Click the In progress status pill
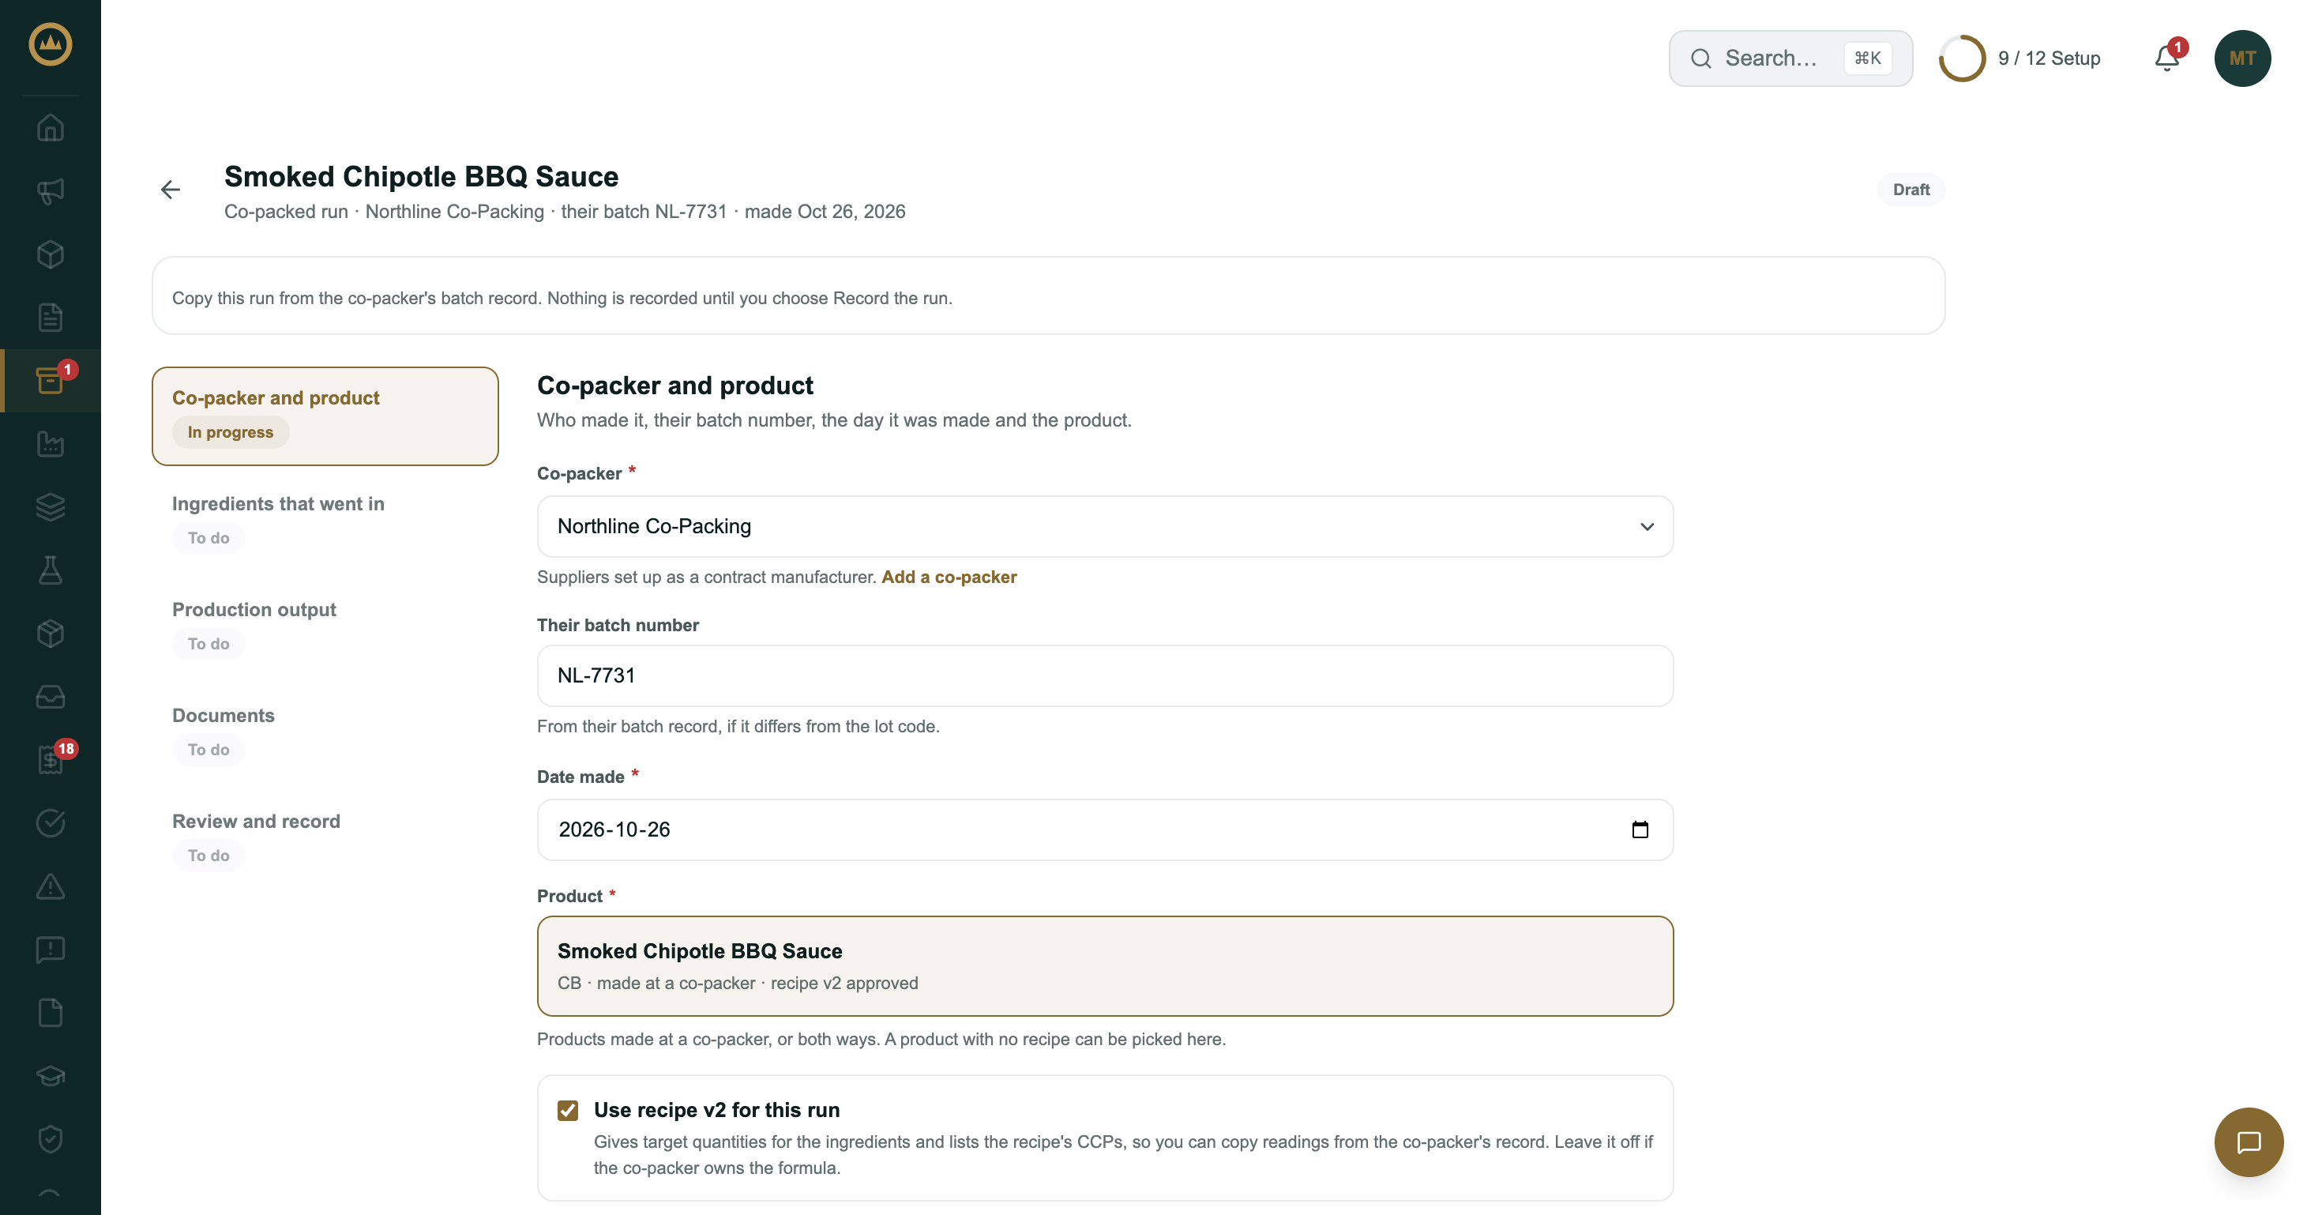This screenshot has height=1215, width=2322. [x=230, y=433]
